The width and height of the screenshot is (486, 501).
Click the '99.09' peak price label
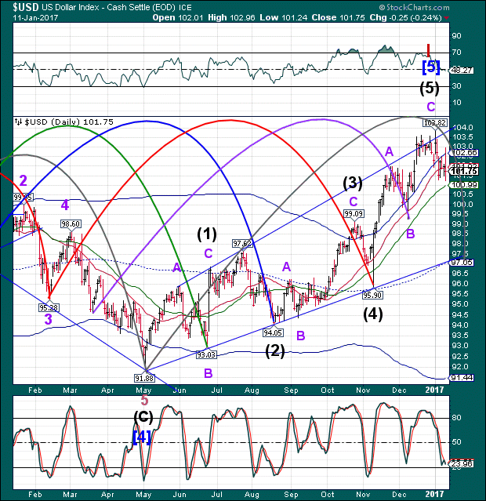click(354, 214)
